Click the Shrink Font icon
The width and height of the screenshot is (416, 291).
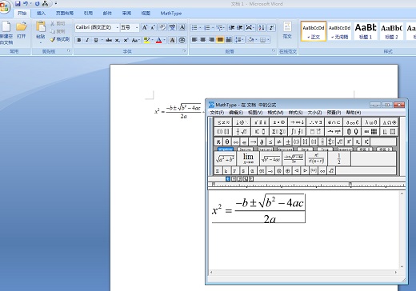[x=153, y=27]
